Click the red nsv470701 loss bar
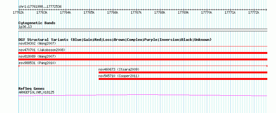Screen dimensions: 276x113 pos(143,53)
